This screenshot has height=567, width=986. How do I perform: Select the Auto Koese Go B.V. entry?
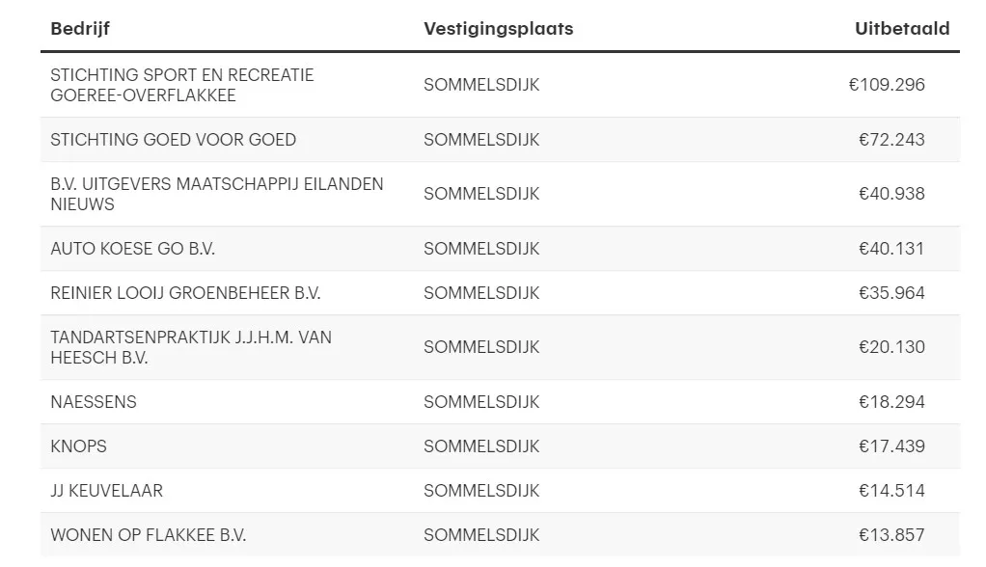133,248
